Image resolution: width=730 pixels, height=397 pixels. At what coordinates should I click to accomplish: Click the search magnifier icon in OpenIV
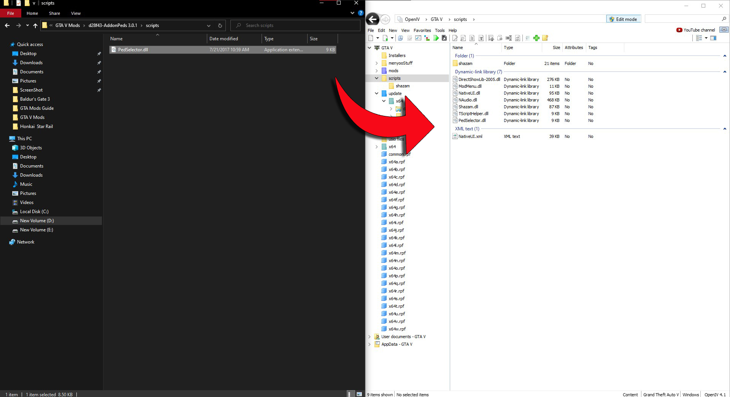coord(724,19)
